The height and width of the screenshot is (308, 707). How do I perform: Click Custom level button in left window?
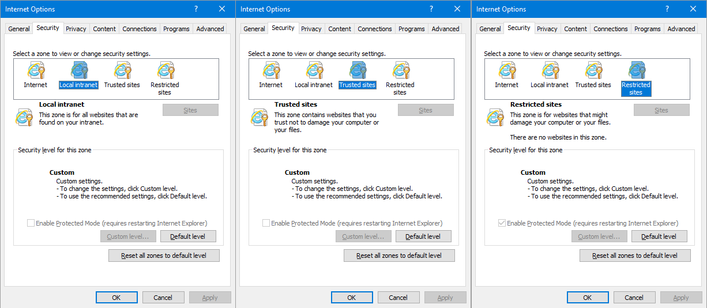click(x=128, y=236)
